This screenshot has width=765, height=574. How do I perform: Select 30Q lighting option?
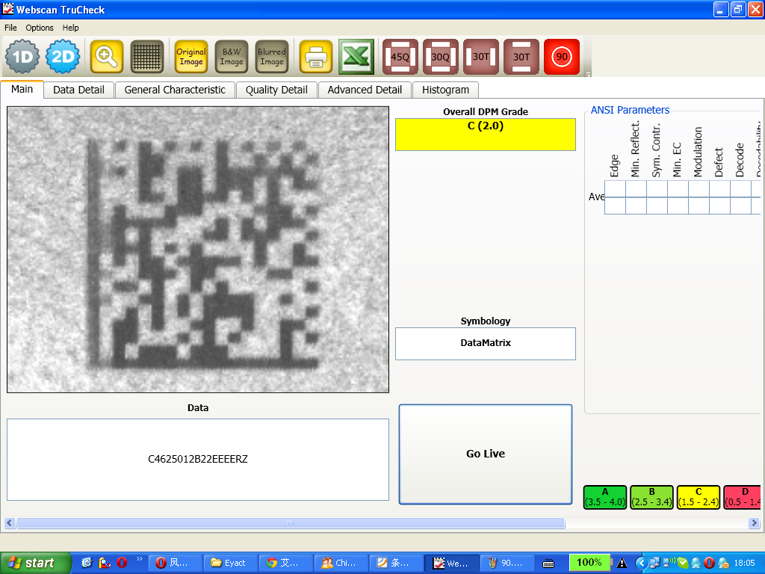[x=441, y=57]
